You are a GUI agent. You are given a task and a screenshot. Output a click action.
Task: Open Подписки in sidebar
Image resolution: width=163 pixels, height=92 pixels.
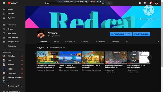pyautogui.click(x=13, y=18)
